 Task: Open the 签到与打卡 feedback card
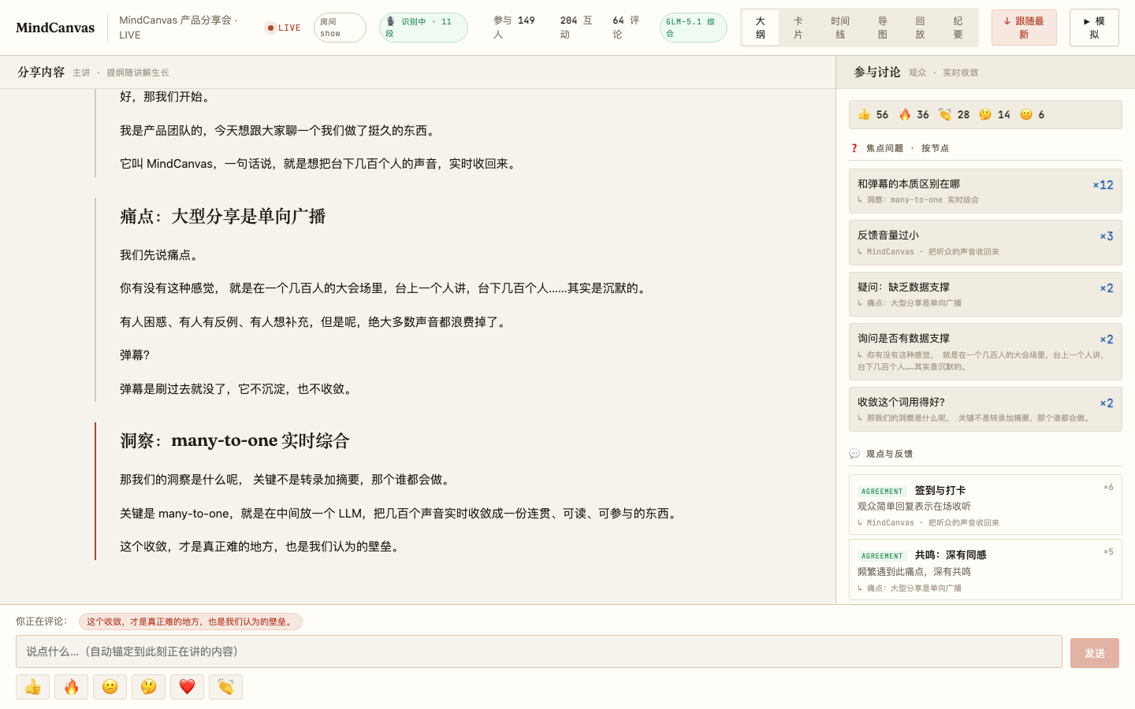(985, 505)
